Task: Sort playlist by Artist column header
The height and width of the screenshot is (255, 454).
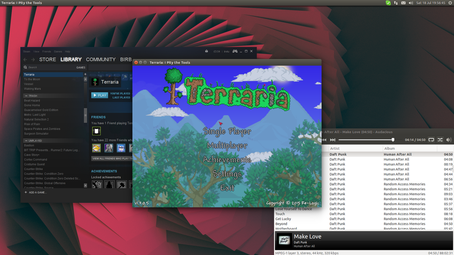Action: click(x=355, y=148)
